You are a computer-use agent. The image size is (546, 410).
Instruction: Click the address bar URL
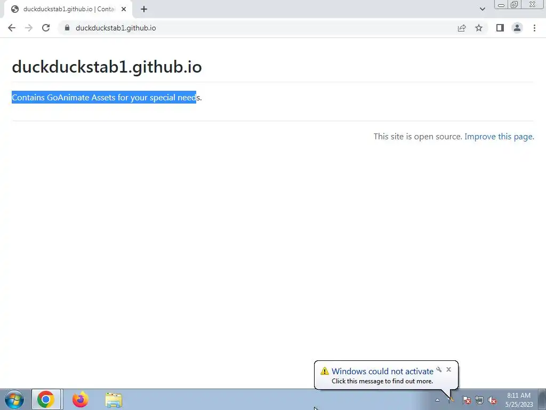pyautogui.click(x=116, y=28)
